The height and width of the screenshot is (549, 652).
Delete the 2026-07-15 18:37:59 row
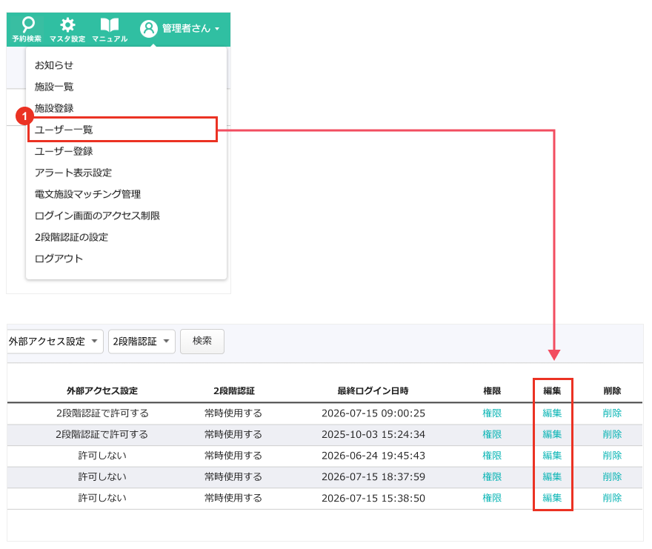(612, 476)
